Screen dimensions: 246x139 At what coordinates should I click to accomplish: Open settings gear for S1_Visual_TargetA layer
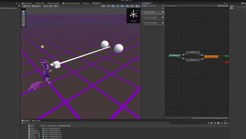coord(163,17)
